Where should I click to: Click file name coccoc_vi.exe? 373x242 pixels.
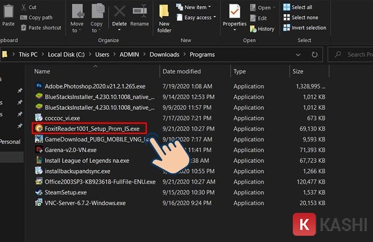pos(62,118)
